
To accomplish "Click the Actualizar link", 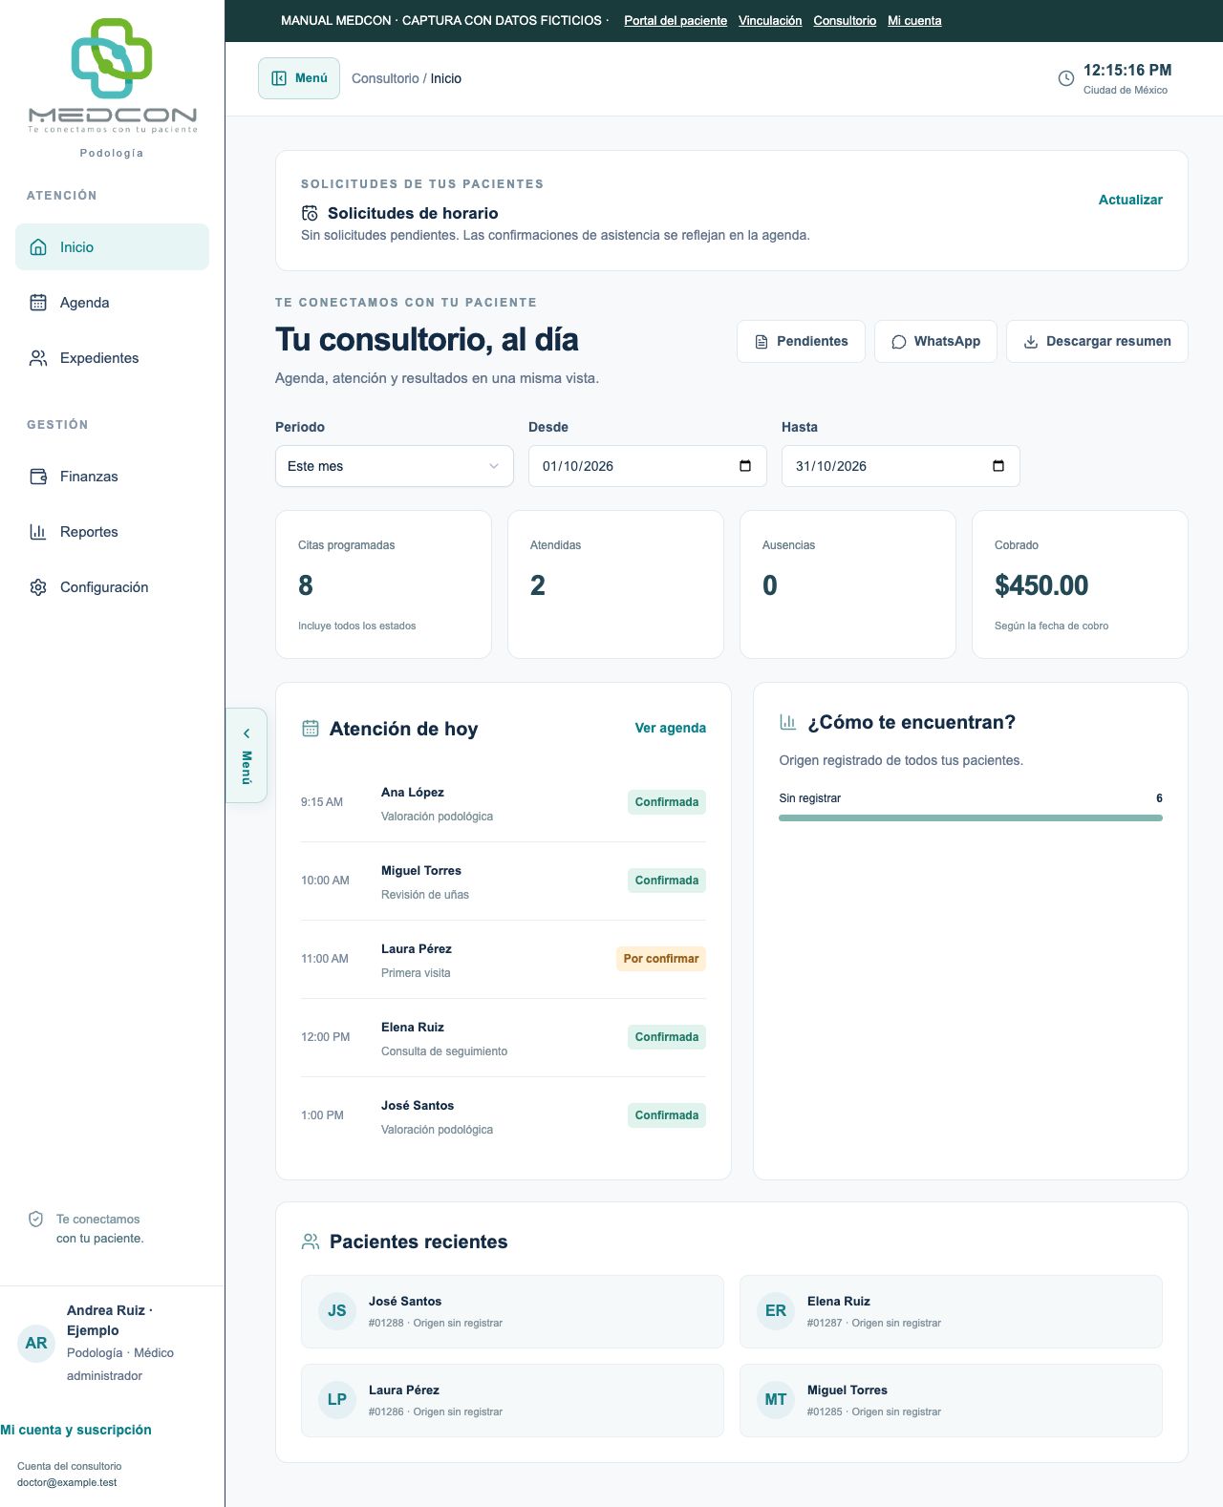I will (x=1130, y=200).
